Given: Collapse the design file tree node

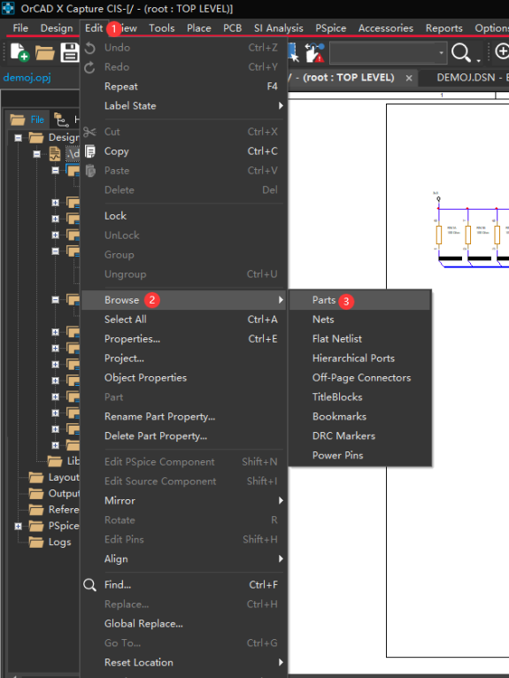Looking at the screenshot, I should (x=37, y=154).
